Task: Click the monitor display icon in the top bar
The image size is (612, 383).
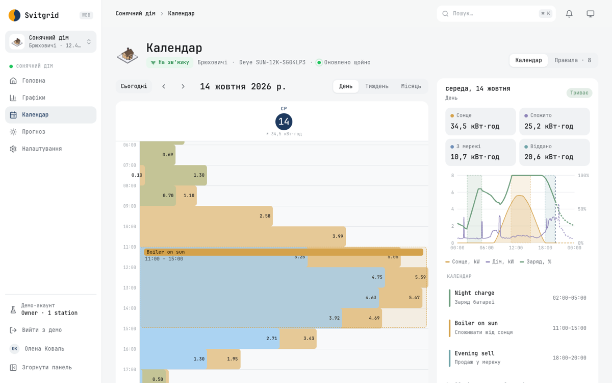Action: coord(591,14)
